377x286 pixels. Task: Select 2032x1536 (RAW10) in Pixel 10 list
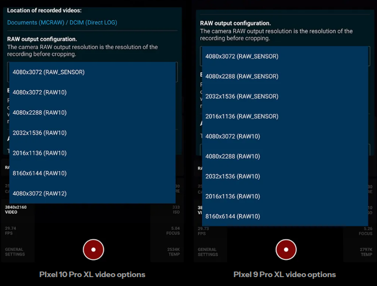(x=92, y=132)
